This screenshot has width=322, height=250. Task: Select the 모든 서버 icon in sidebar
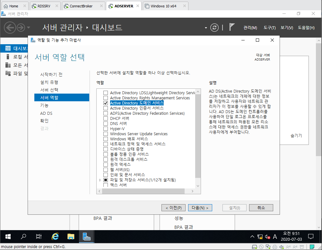pyautogui.click(x=8, y=65)
